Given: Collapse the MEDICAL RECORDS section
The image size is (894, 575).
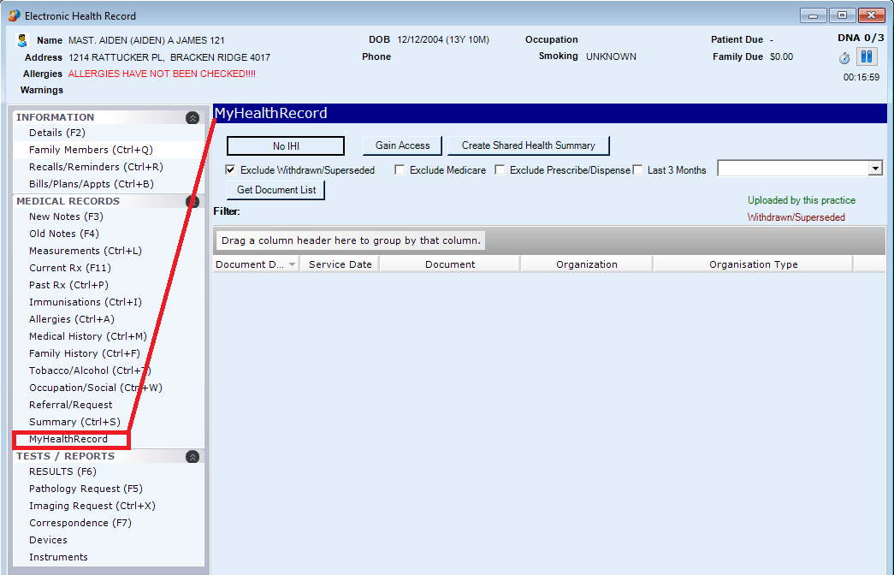Looking at the screenshot, I should [x=192, y=201].
